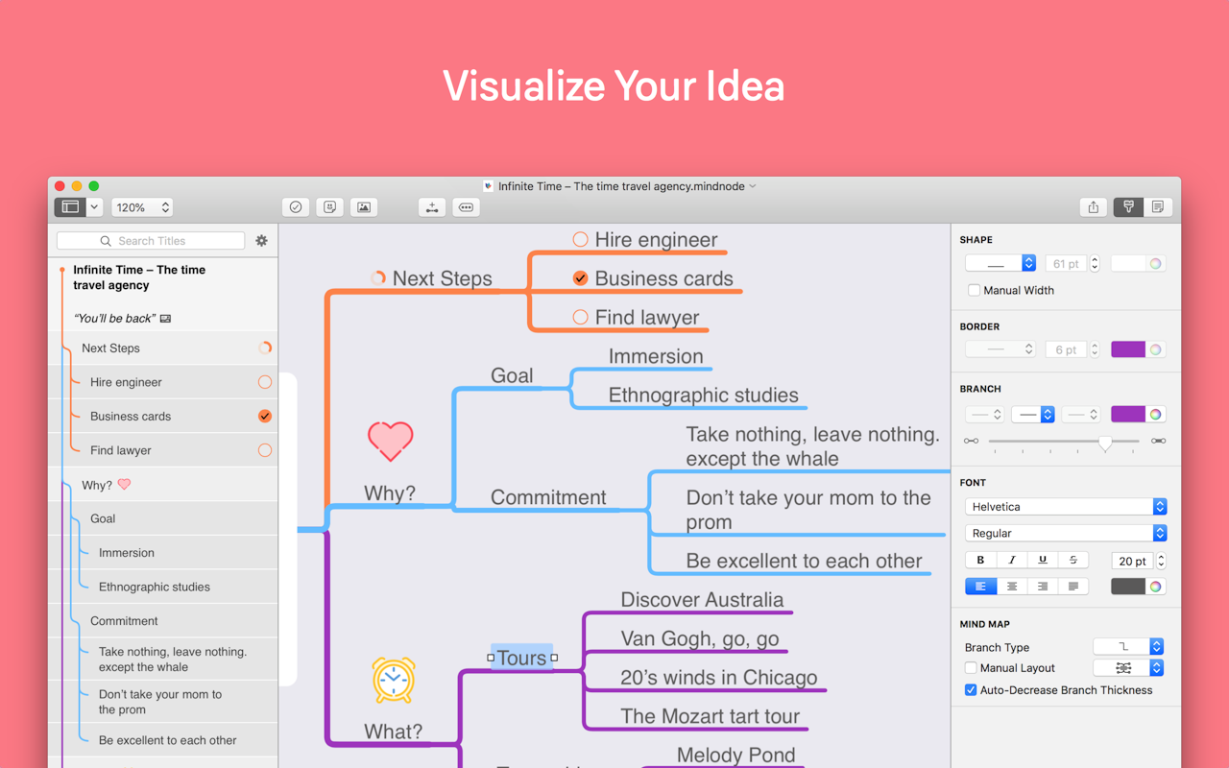This screenshot has width=1229, height=768.
Task: Click the ellipsis node options icon
Action: click(x=466, y=206)
